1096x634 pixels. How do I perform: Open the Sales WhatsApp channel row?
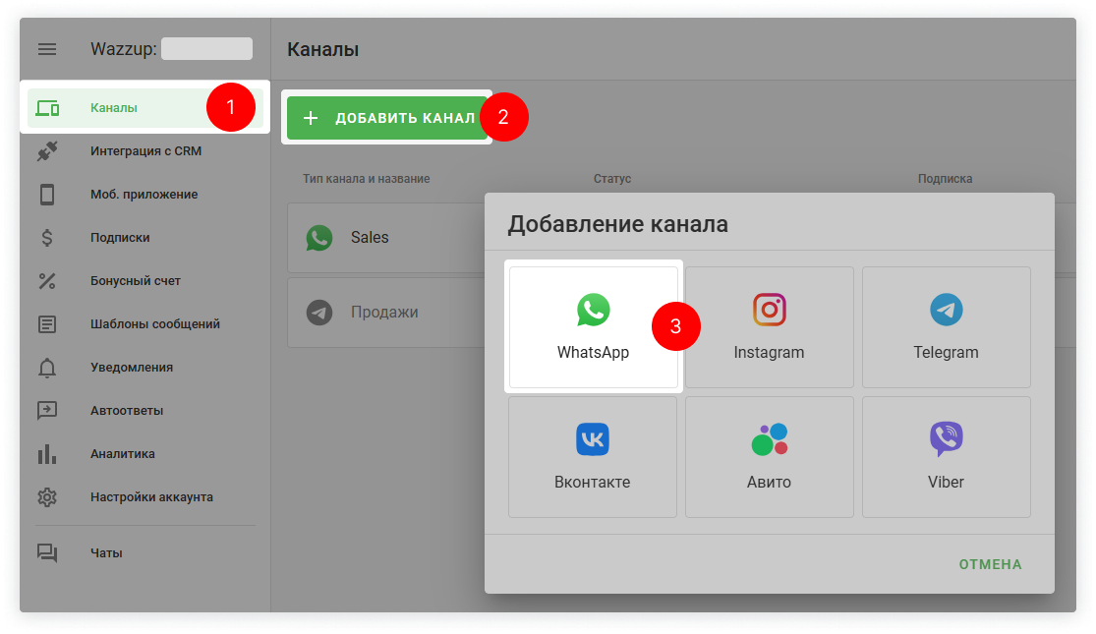tap(383, 238)
